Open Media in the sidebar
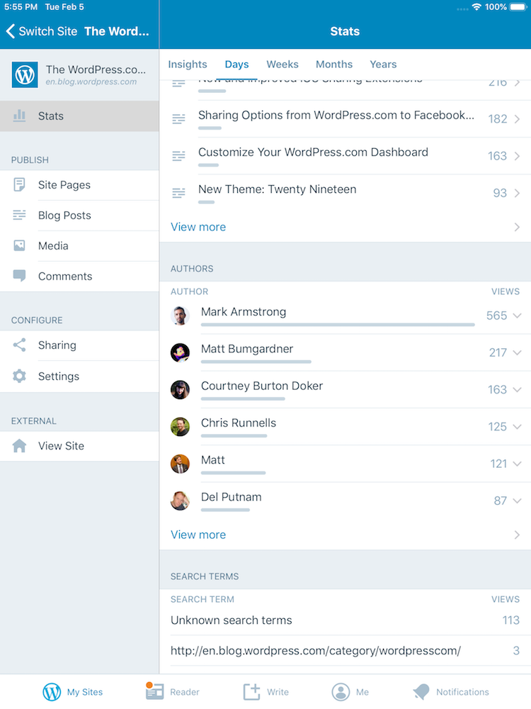 79,246
